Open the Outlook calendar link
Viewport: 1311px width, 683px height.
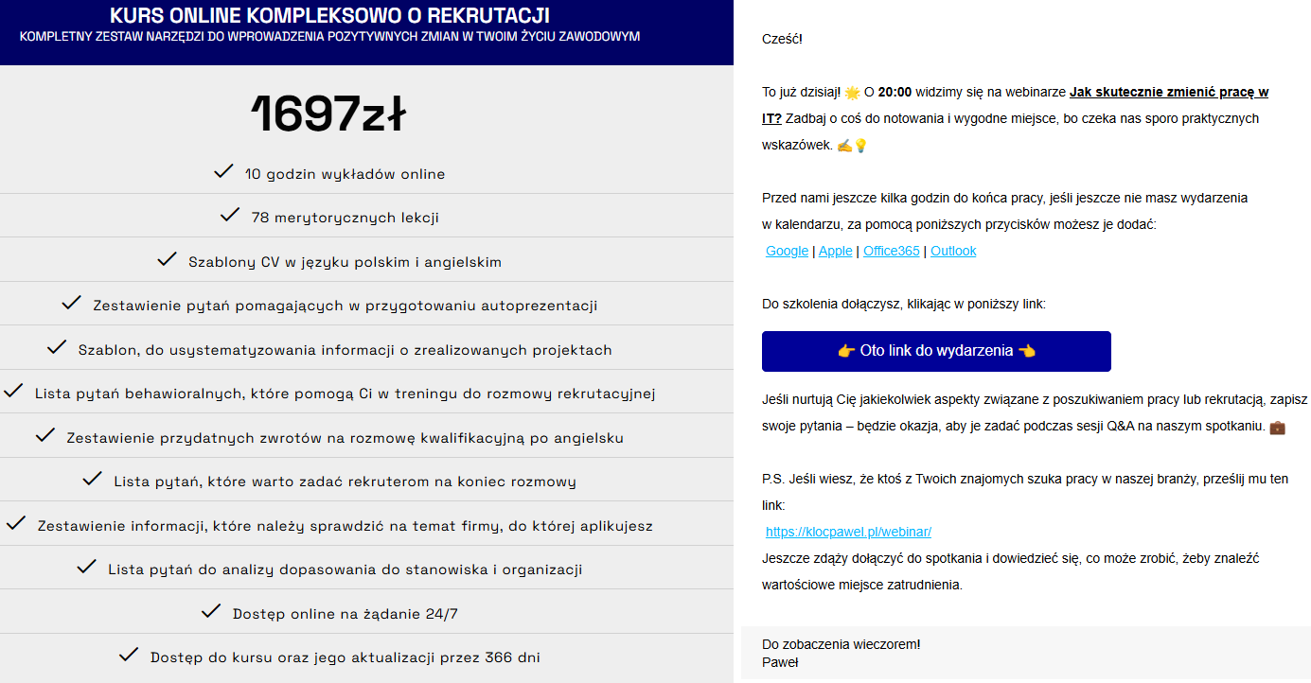pyautogui.click(x=953, y=251)
